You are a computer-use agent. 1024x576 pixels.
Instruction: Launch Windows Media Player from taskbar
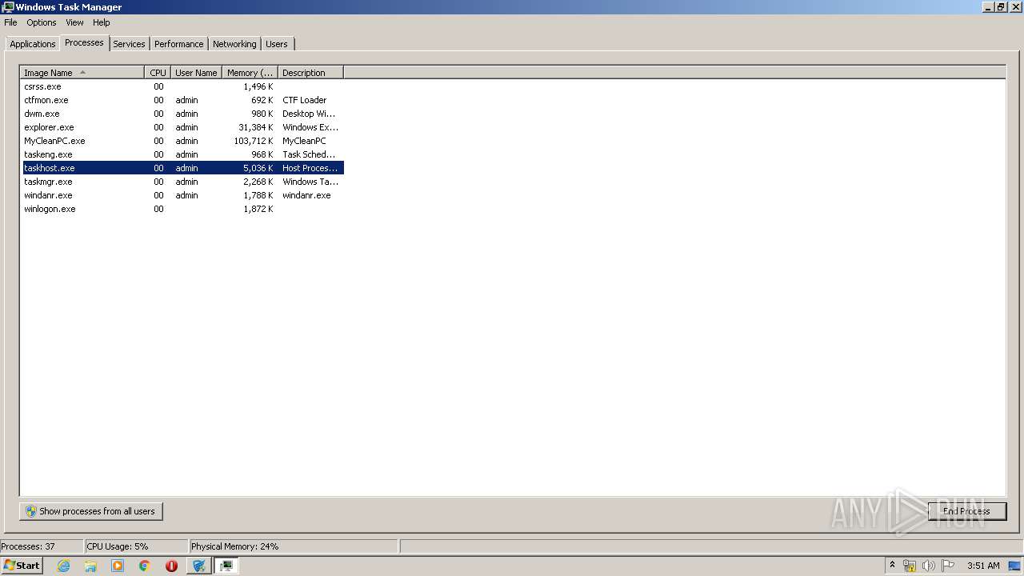point(118,566)
